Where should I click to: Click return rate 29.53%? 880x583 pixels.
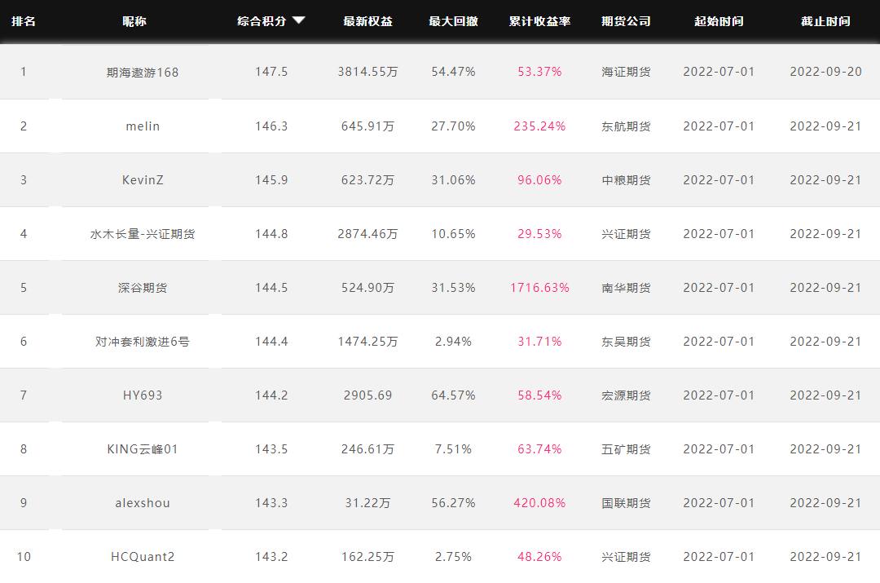[540, 234]
